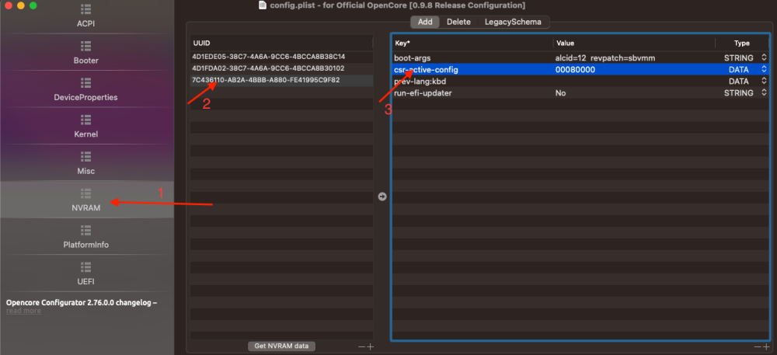The height and width of the screenshot is (355, 777).
Task: Close the window with red button
Action: (9, 5)
